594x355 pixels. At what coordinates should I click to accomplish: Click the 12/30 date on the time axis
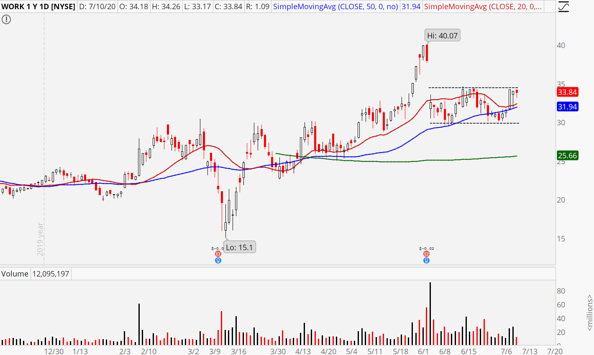(54, 351)
